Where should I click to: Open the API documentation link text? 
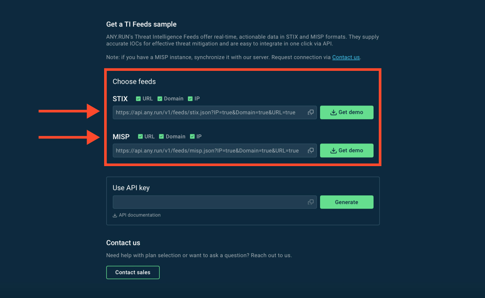(x=139, y=215)
